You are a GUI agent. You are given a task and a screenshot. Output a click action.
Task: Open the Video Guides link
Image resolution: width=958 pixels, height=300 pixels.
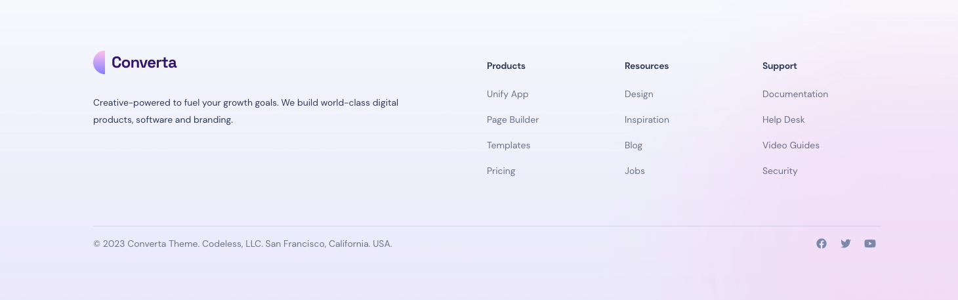click(x=791, y=145)
